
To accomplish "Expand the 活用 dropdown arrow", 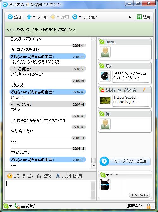I will click(58, 17).
